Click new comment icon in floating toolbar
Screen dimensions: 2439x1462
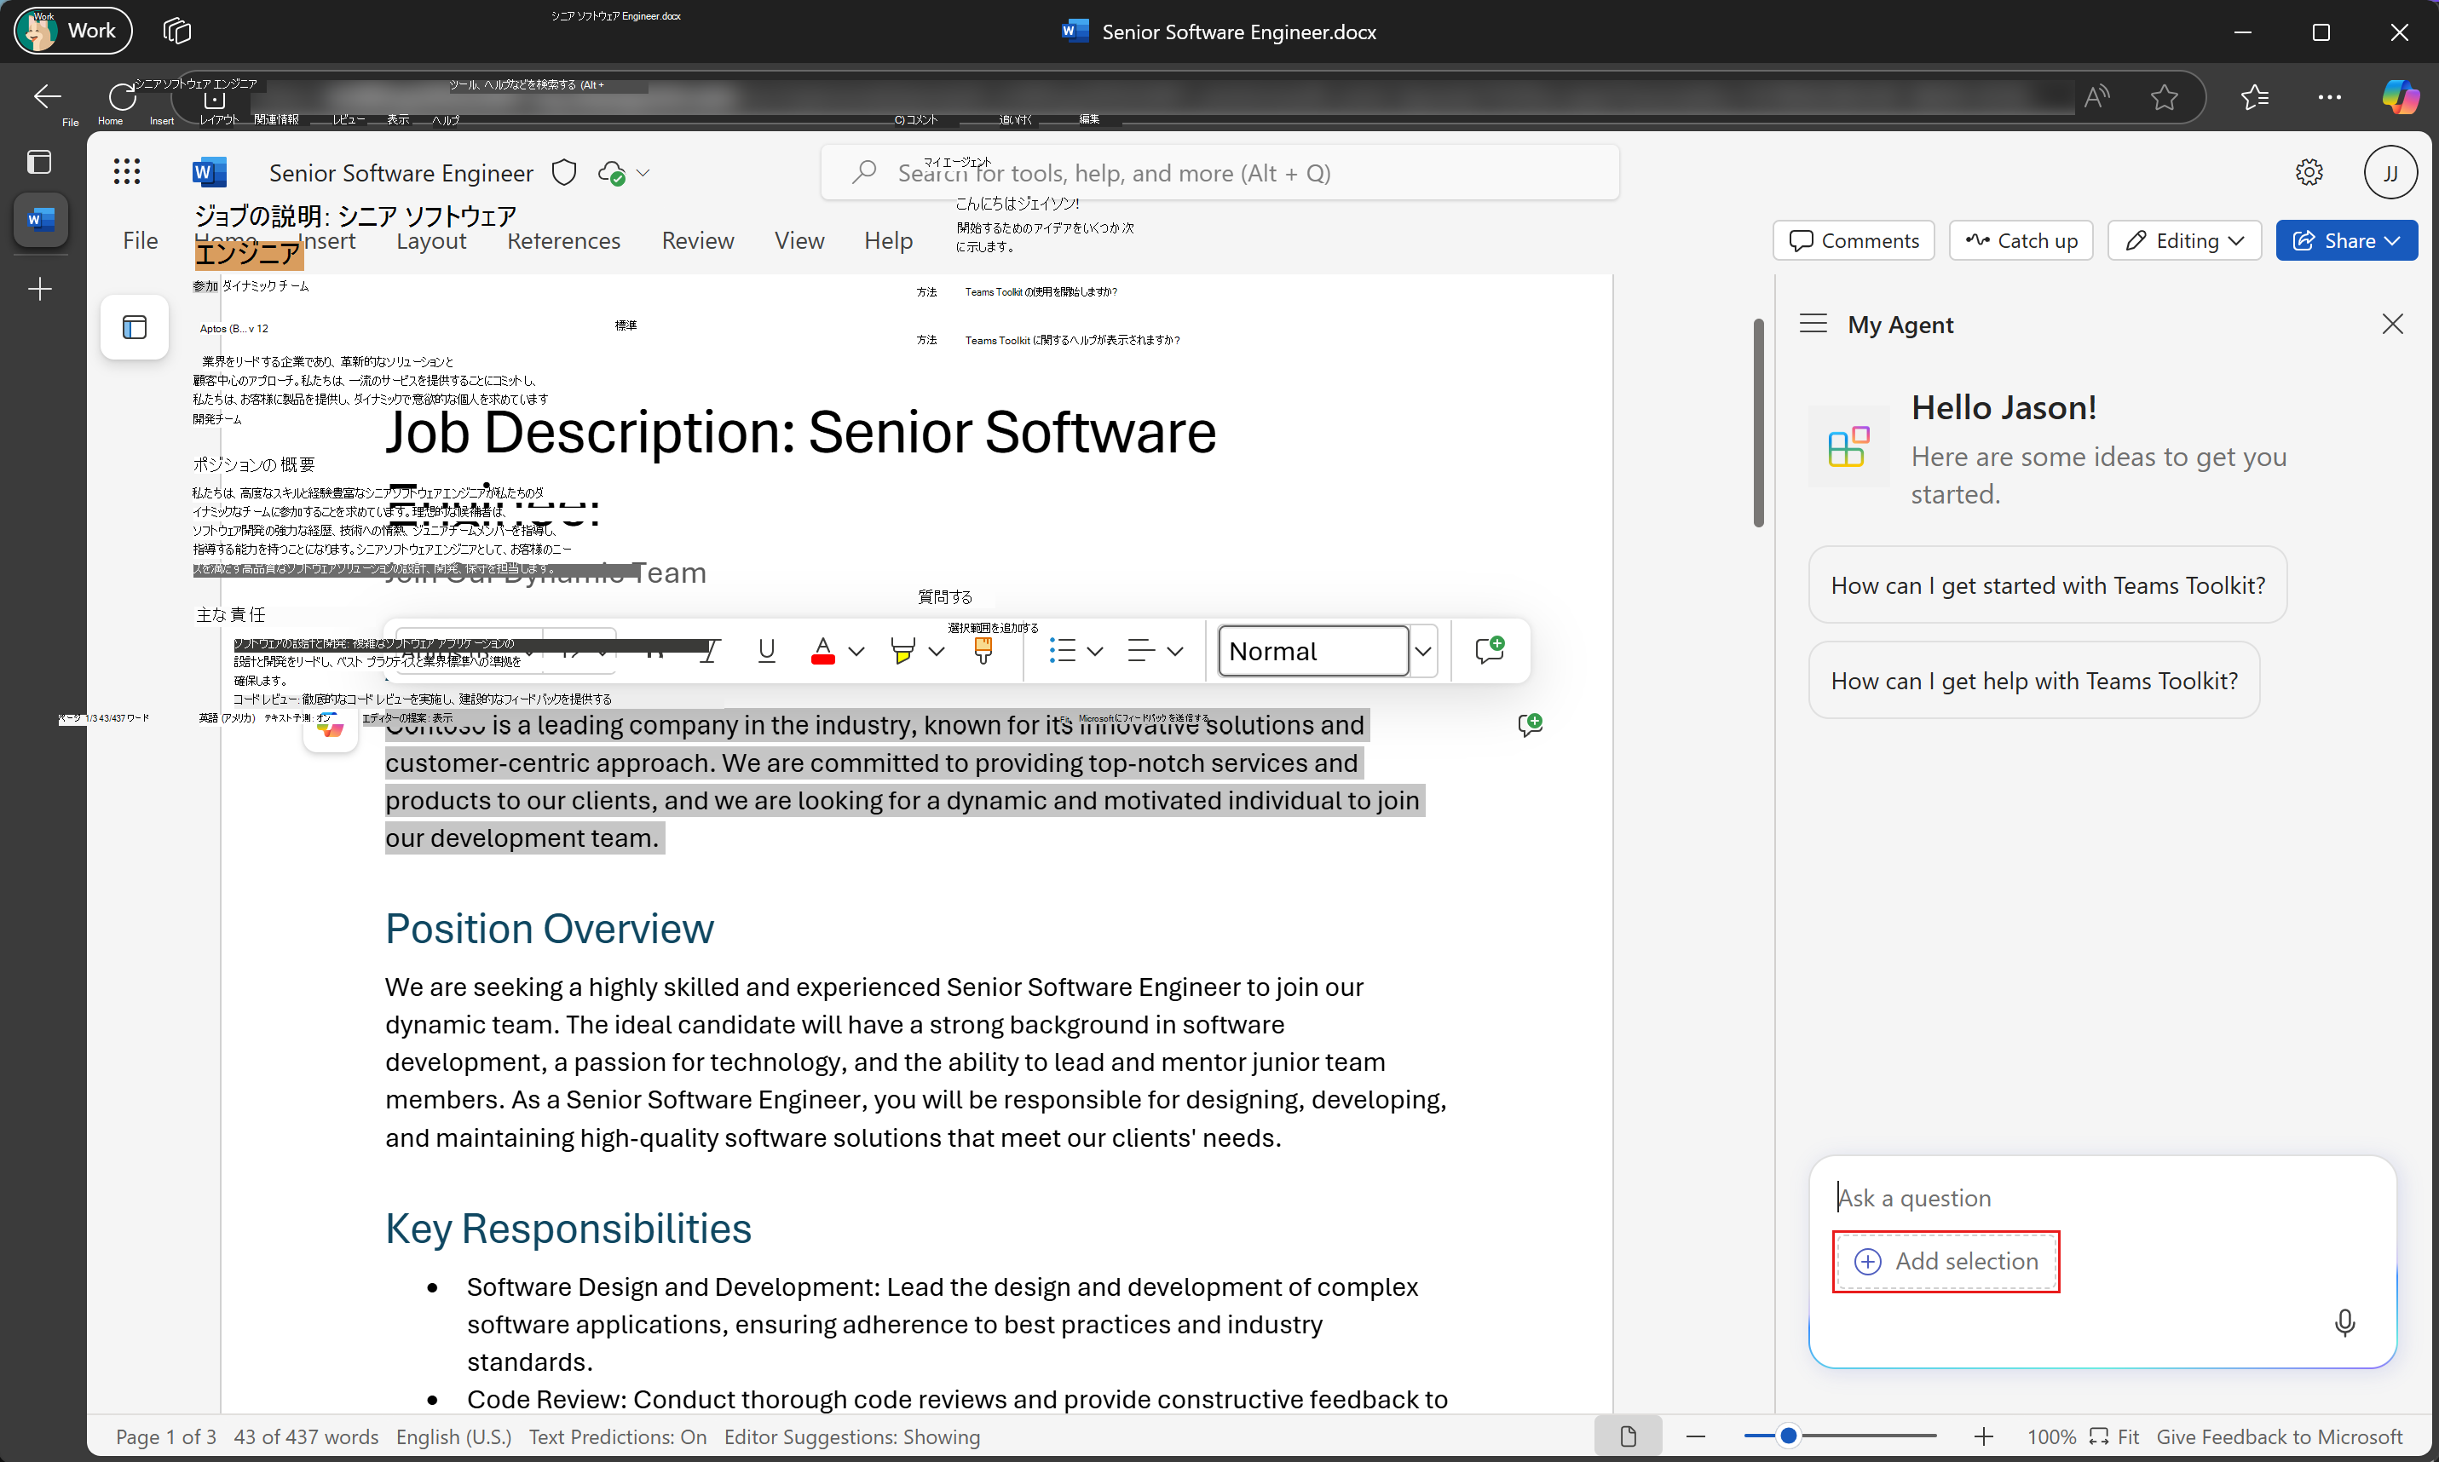[x=1489, y=650]
